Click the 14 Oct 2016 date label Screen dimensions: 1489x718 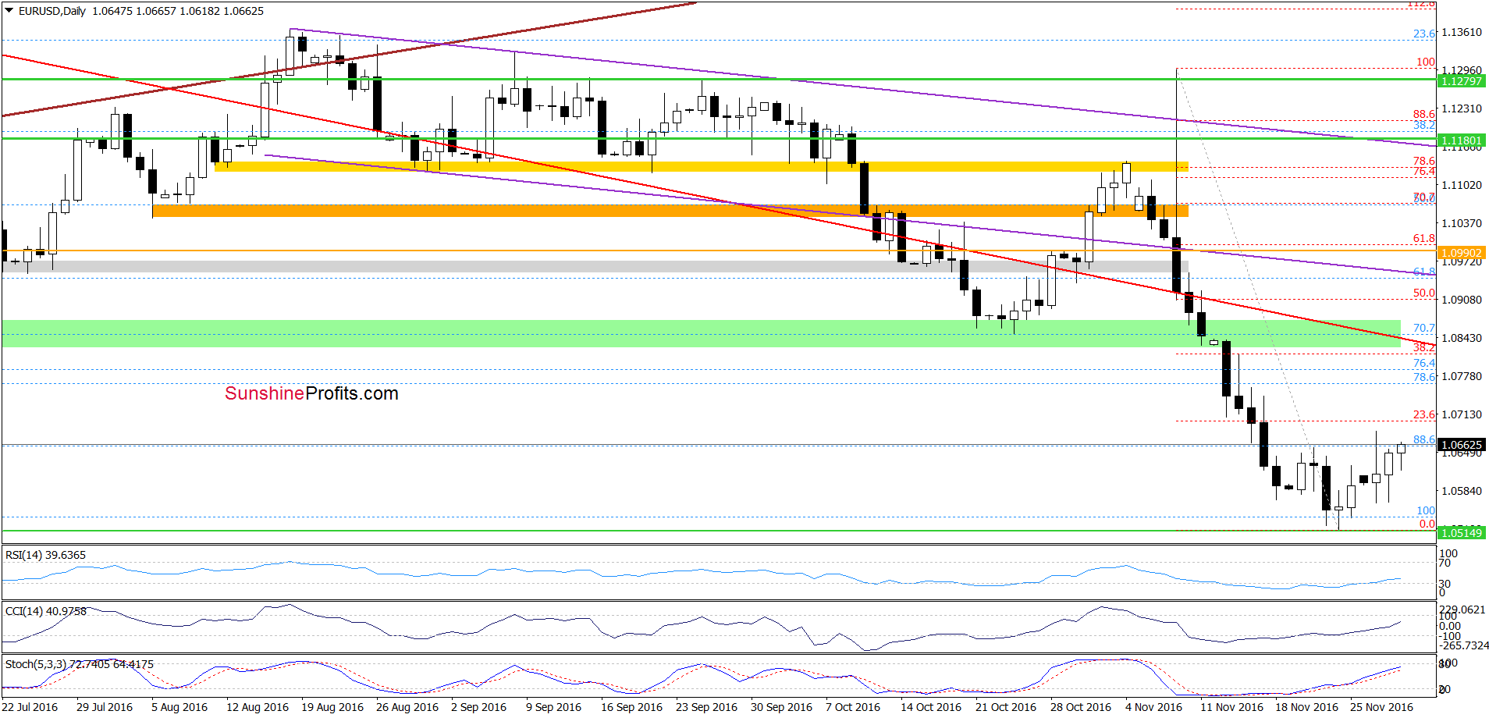[931, 707]
